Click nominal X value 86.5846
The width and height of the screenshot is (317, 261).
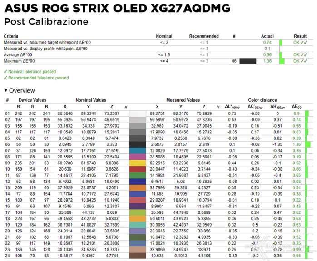pos(65,113)
